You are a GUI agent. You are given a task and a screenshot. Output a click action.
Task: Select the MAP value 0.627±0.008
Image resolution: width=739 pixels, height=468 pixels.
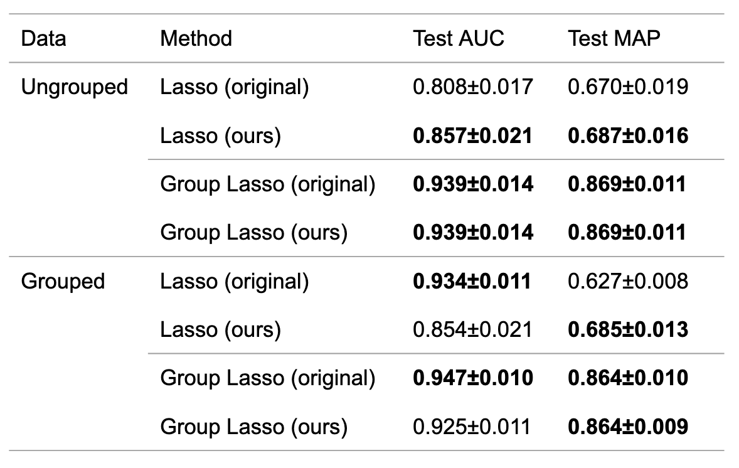pos(628,282)
